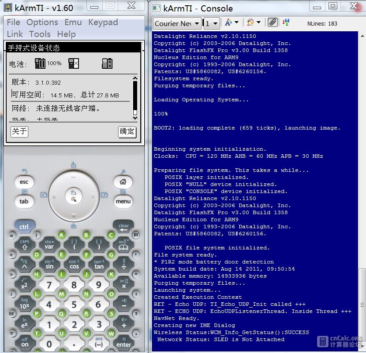Click the multiplication key

click(124, 284)
